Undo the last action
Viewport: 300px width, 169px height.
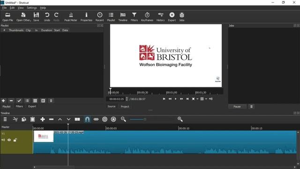click(x=47, y=17)
